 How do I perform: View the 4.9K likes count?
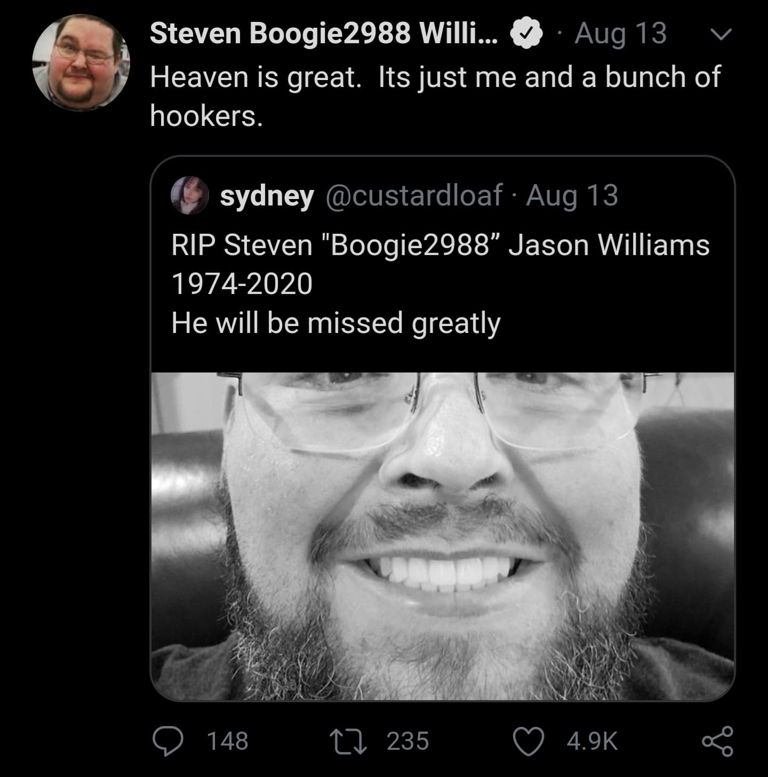[592, 742]
